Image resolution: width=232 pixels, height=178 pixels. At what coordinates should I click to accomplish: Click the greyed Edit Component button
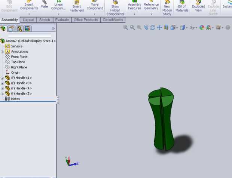(x=9, y=6)
